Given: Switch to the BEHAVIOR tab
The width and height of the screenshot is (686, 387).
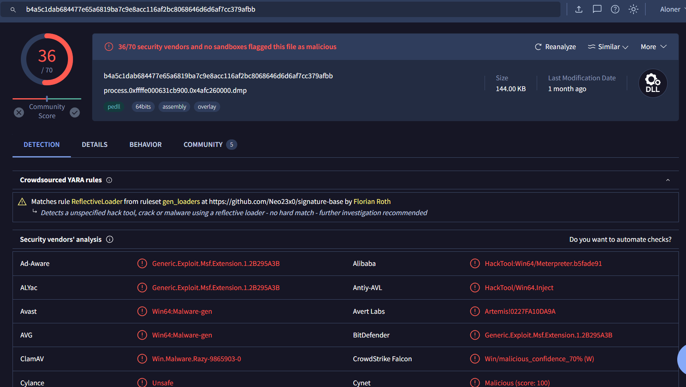Looking at the screenshot, I should click(146, 145).
